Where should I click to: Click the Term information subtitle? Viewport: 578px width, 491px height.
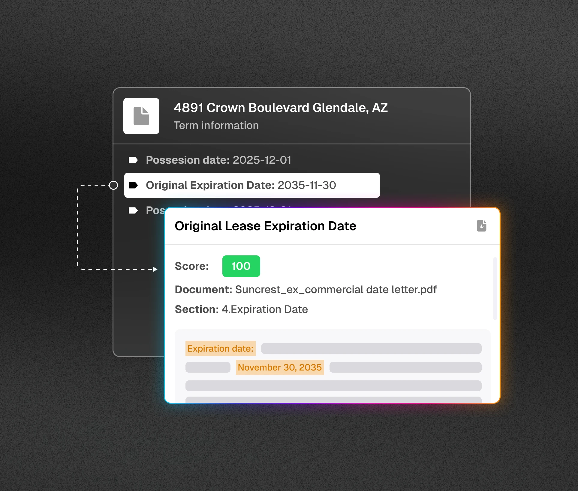click(216, 125)
